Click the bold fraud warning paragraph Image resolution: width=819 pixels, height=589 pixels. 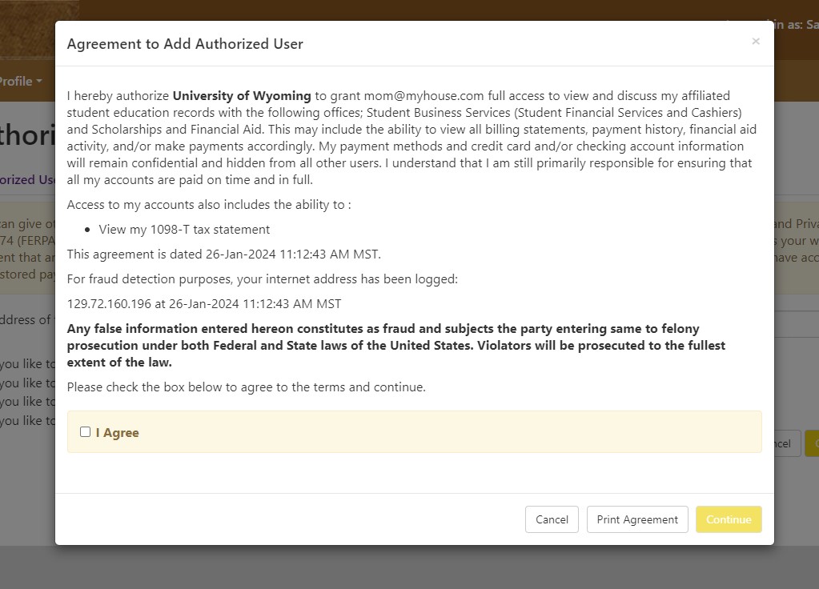tap(396, 346)
